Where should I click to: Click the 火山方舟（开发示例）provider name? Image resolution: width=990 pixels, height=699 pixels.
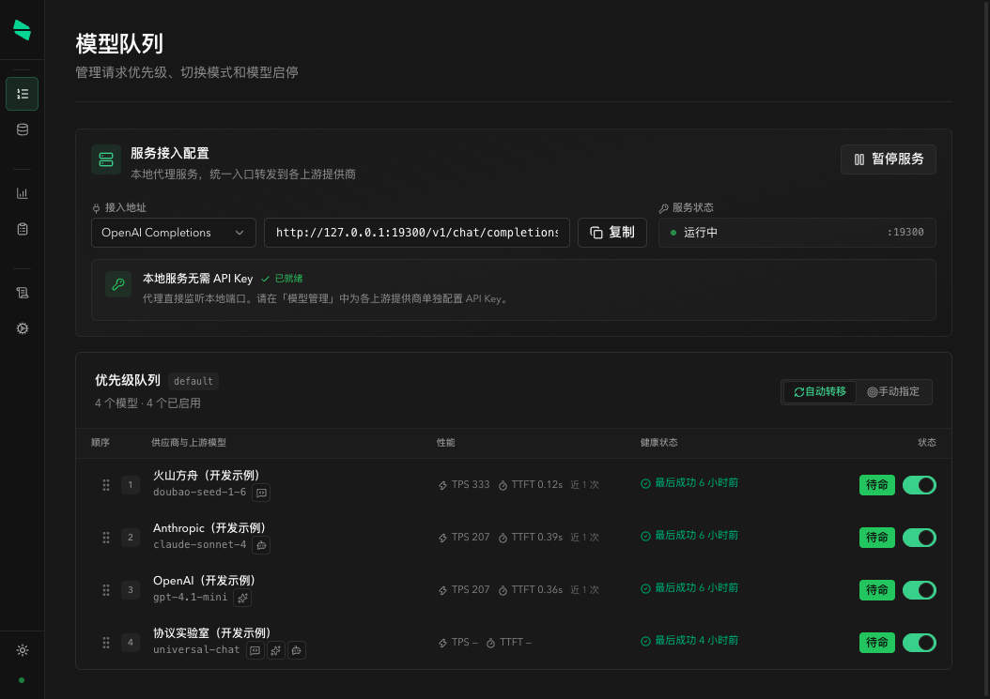point(207,476)
